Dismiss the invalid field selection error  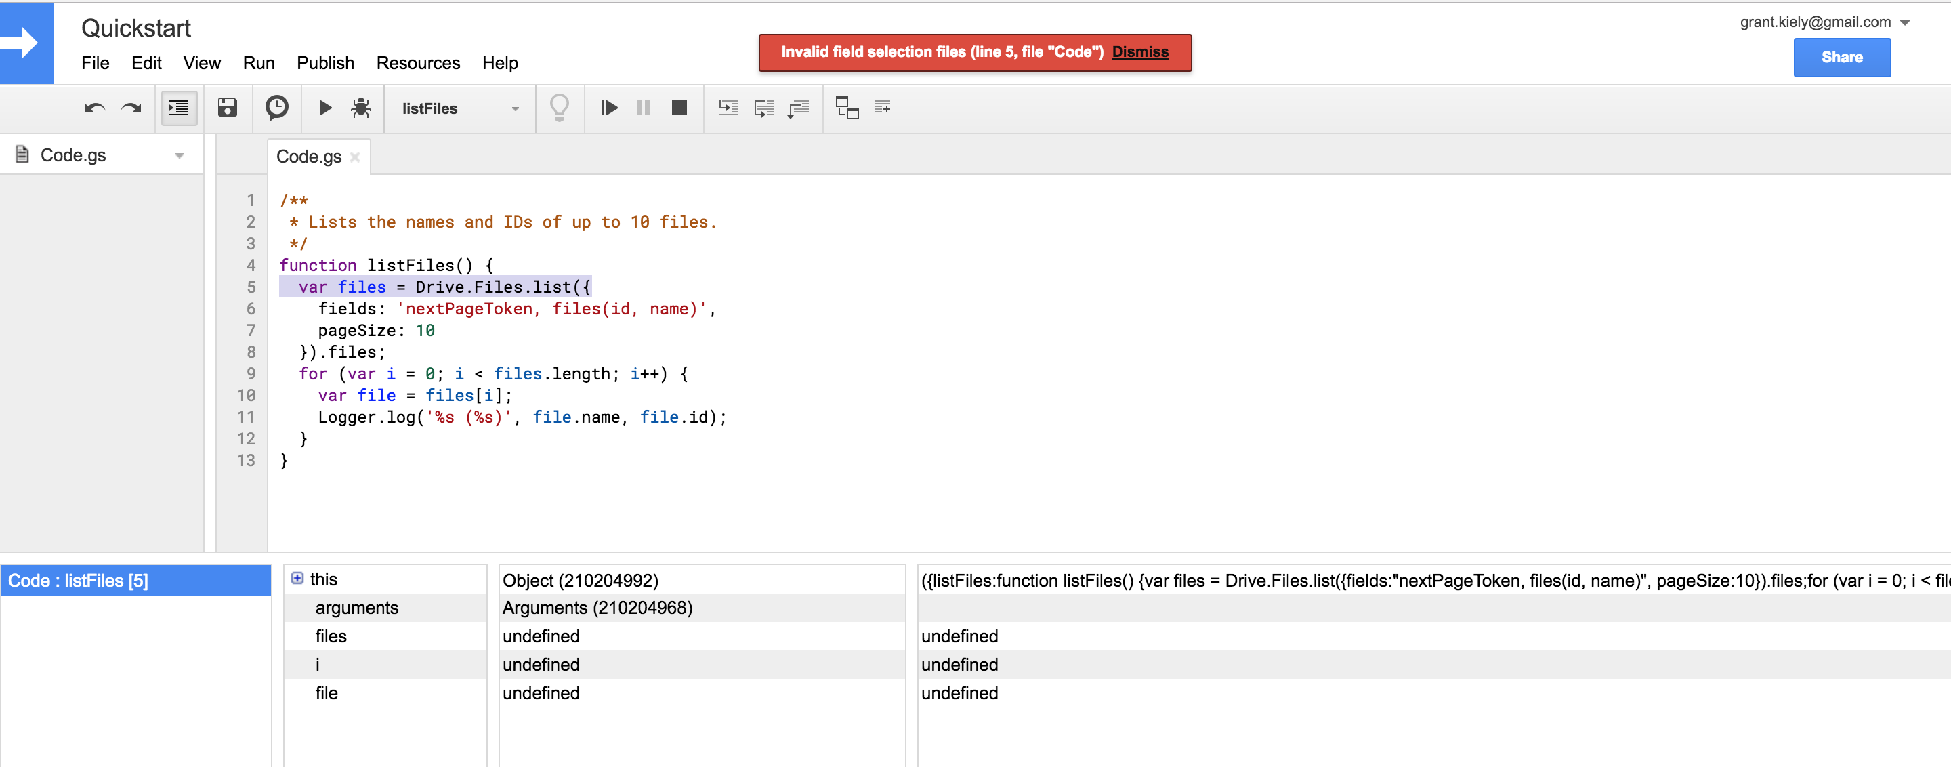(1141, 52)
